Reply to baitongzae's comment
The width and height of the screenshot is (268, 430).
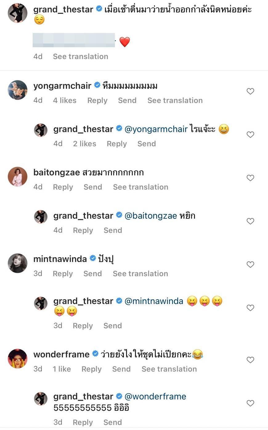pos(63,187)
